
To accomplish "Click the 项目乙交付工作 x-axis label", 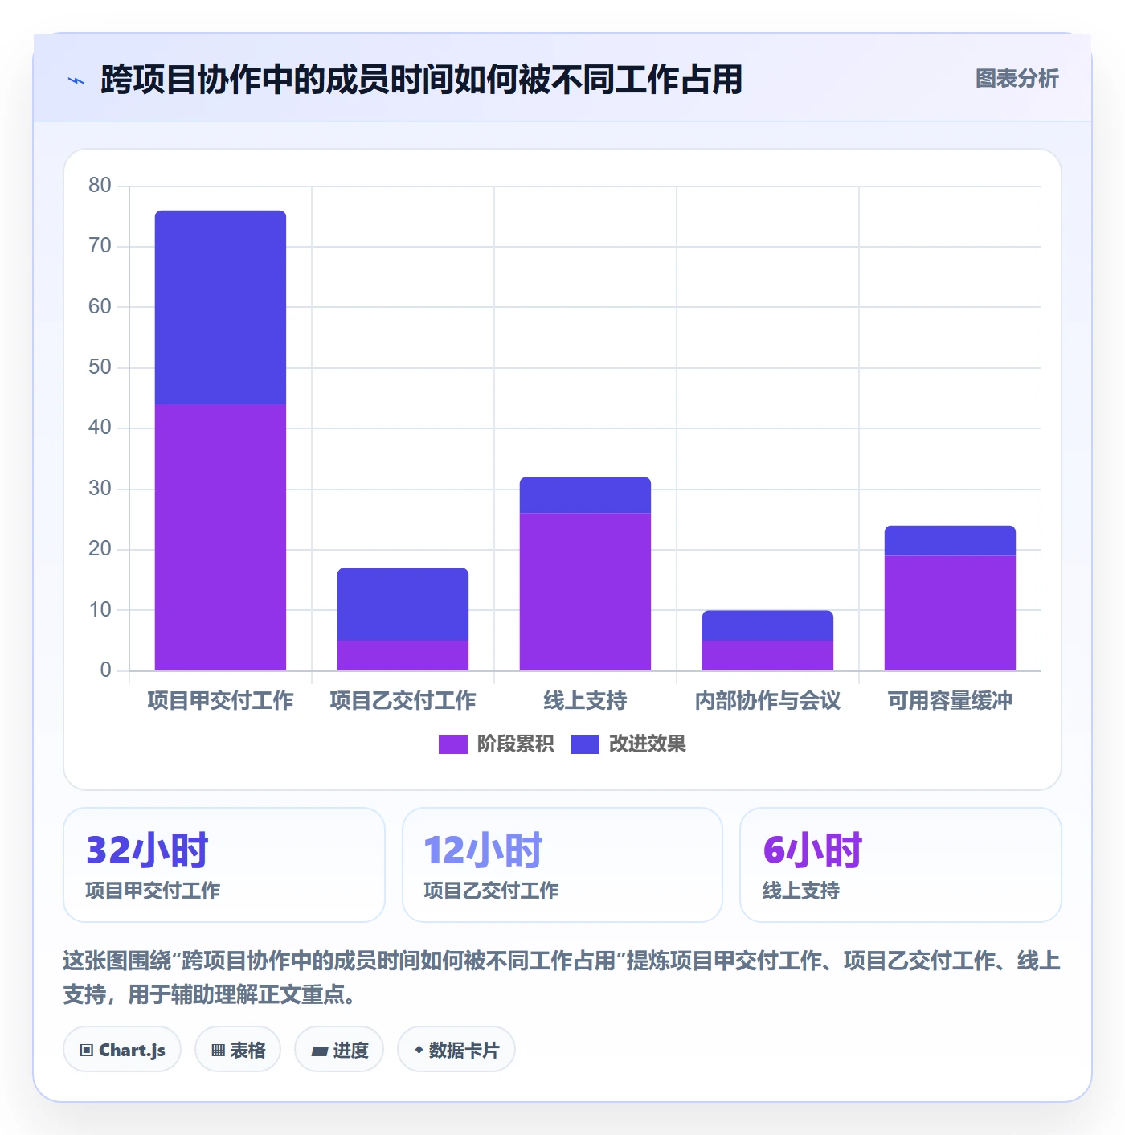I will [403, 701].
